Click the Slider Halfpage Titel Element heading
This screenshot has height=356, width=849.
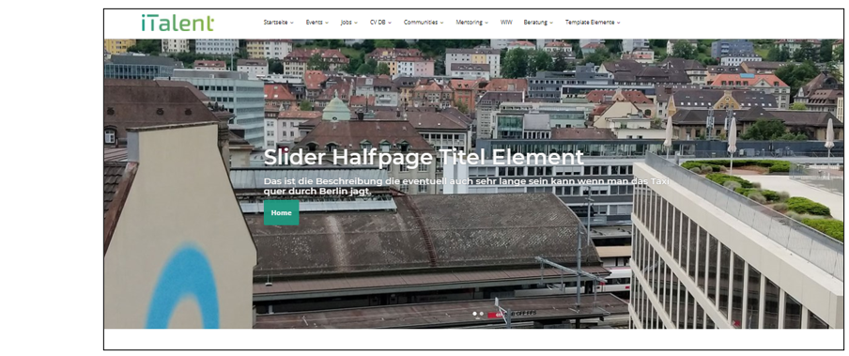424,158
